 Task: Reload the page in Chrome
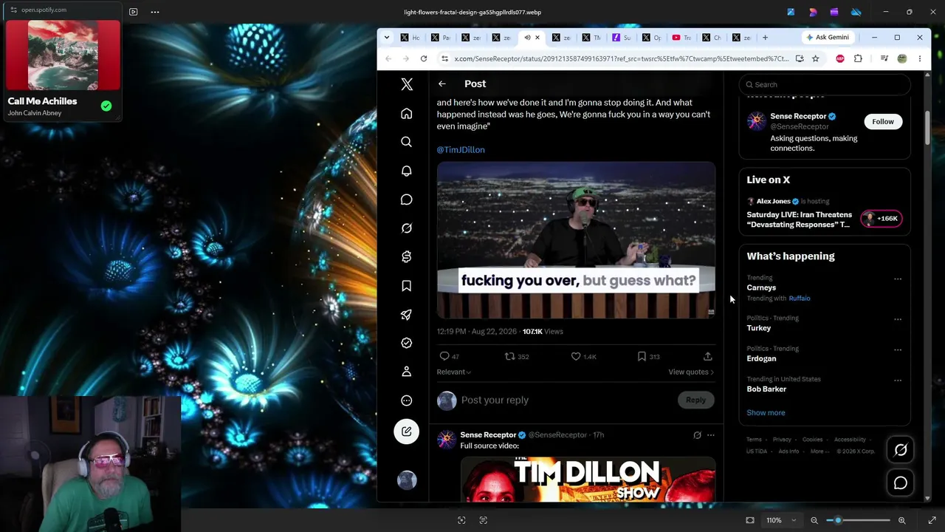pyautogui.click(x=424, y=58)
